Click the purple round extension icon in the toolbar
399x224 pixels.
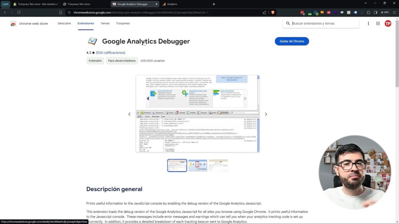tap(335, 12)
